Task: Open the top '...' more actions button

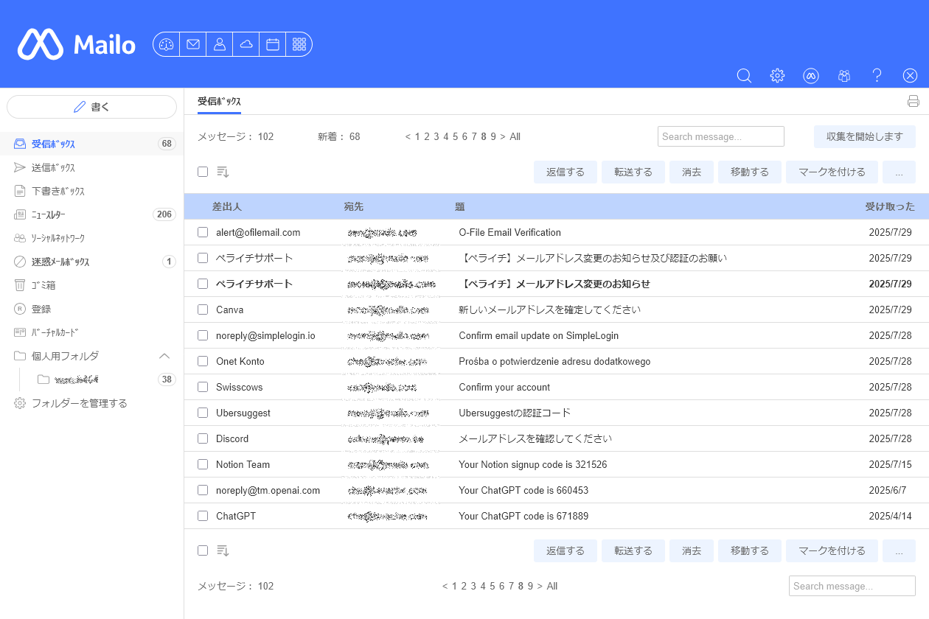Action: point(899,172)
